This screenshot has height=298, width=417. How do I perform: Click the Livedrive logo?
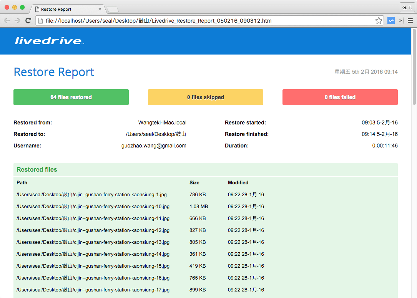point(49,41)
